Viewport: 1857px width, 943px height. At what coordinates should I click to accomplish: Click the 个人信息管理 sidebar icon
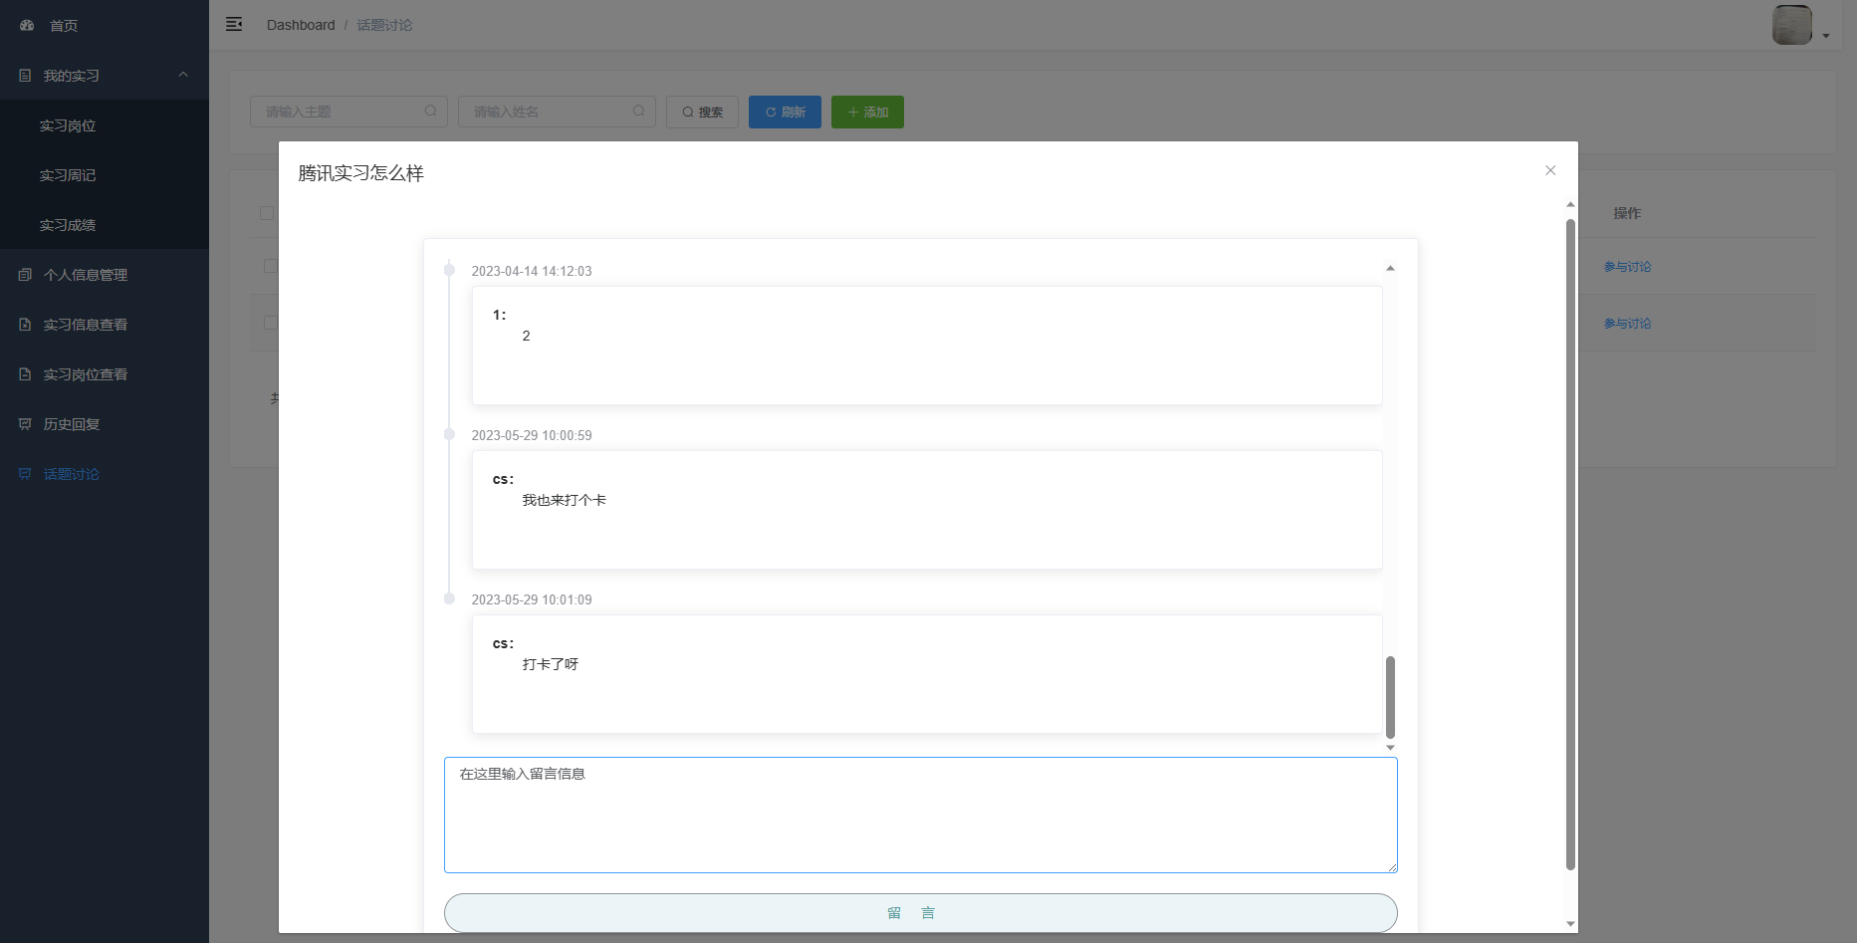(25, 275)
